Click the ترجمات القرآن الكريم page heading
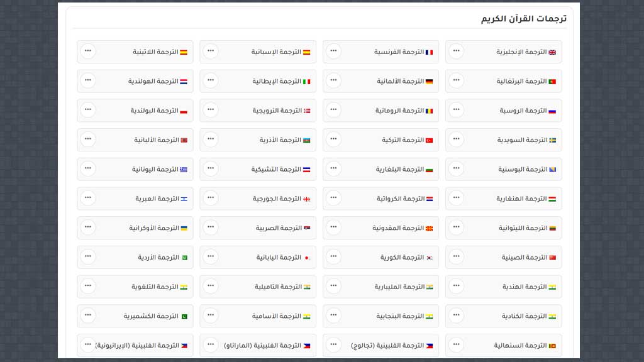644x362 pixels. pos(524,19)
